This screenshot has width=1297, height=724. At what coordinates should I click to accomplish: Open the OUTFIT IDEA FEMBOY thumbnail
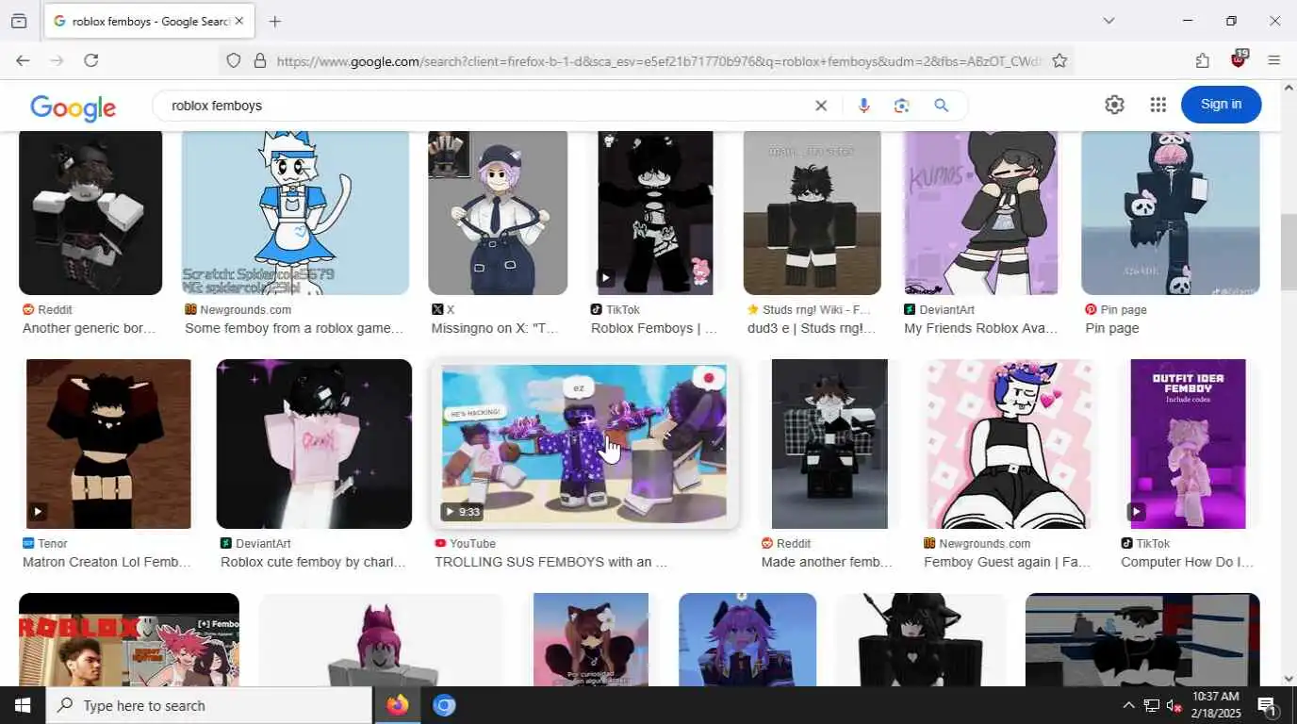1188,443
